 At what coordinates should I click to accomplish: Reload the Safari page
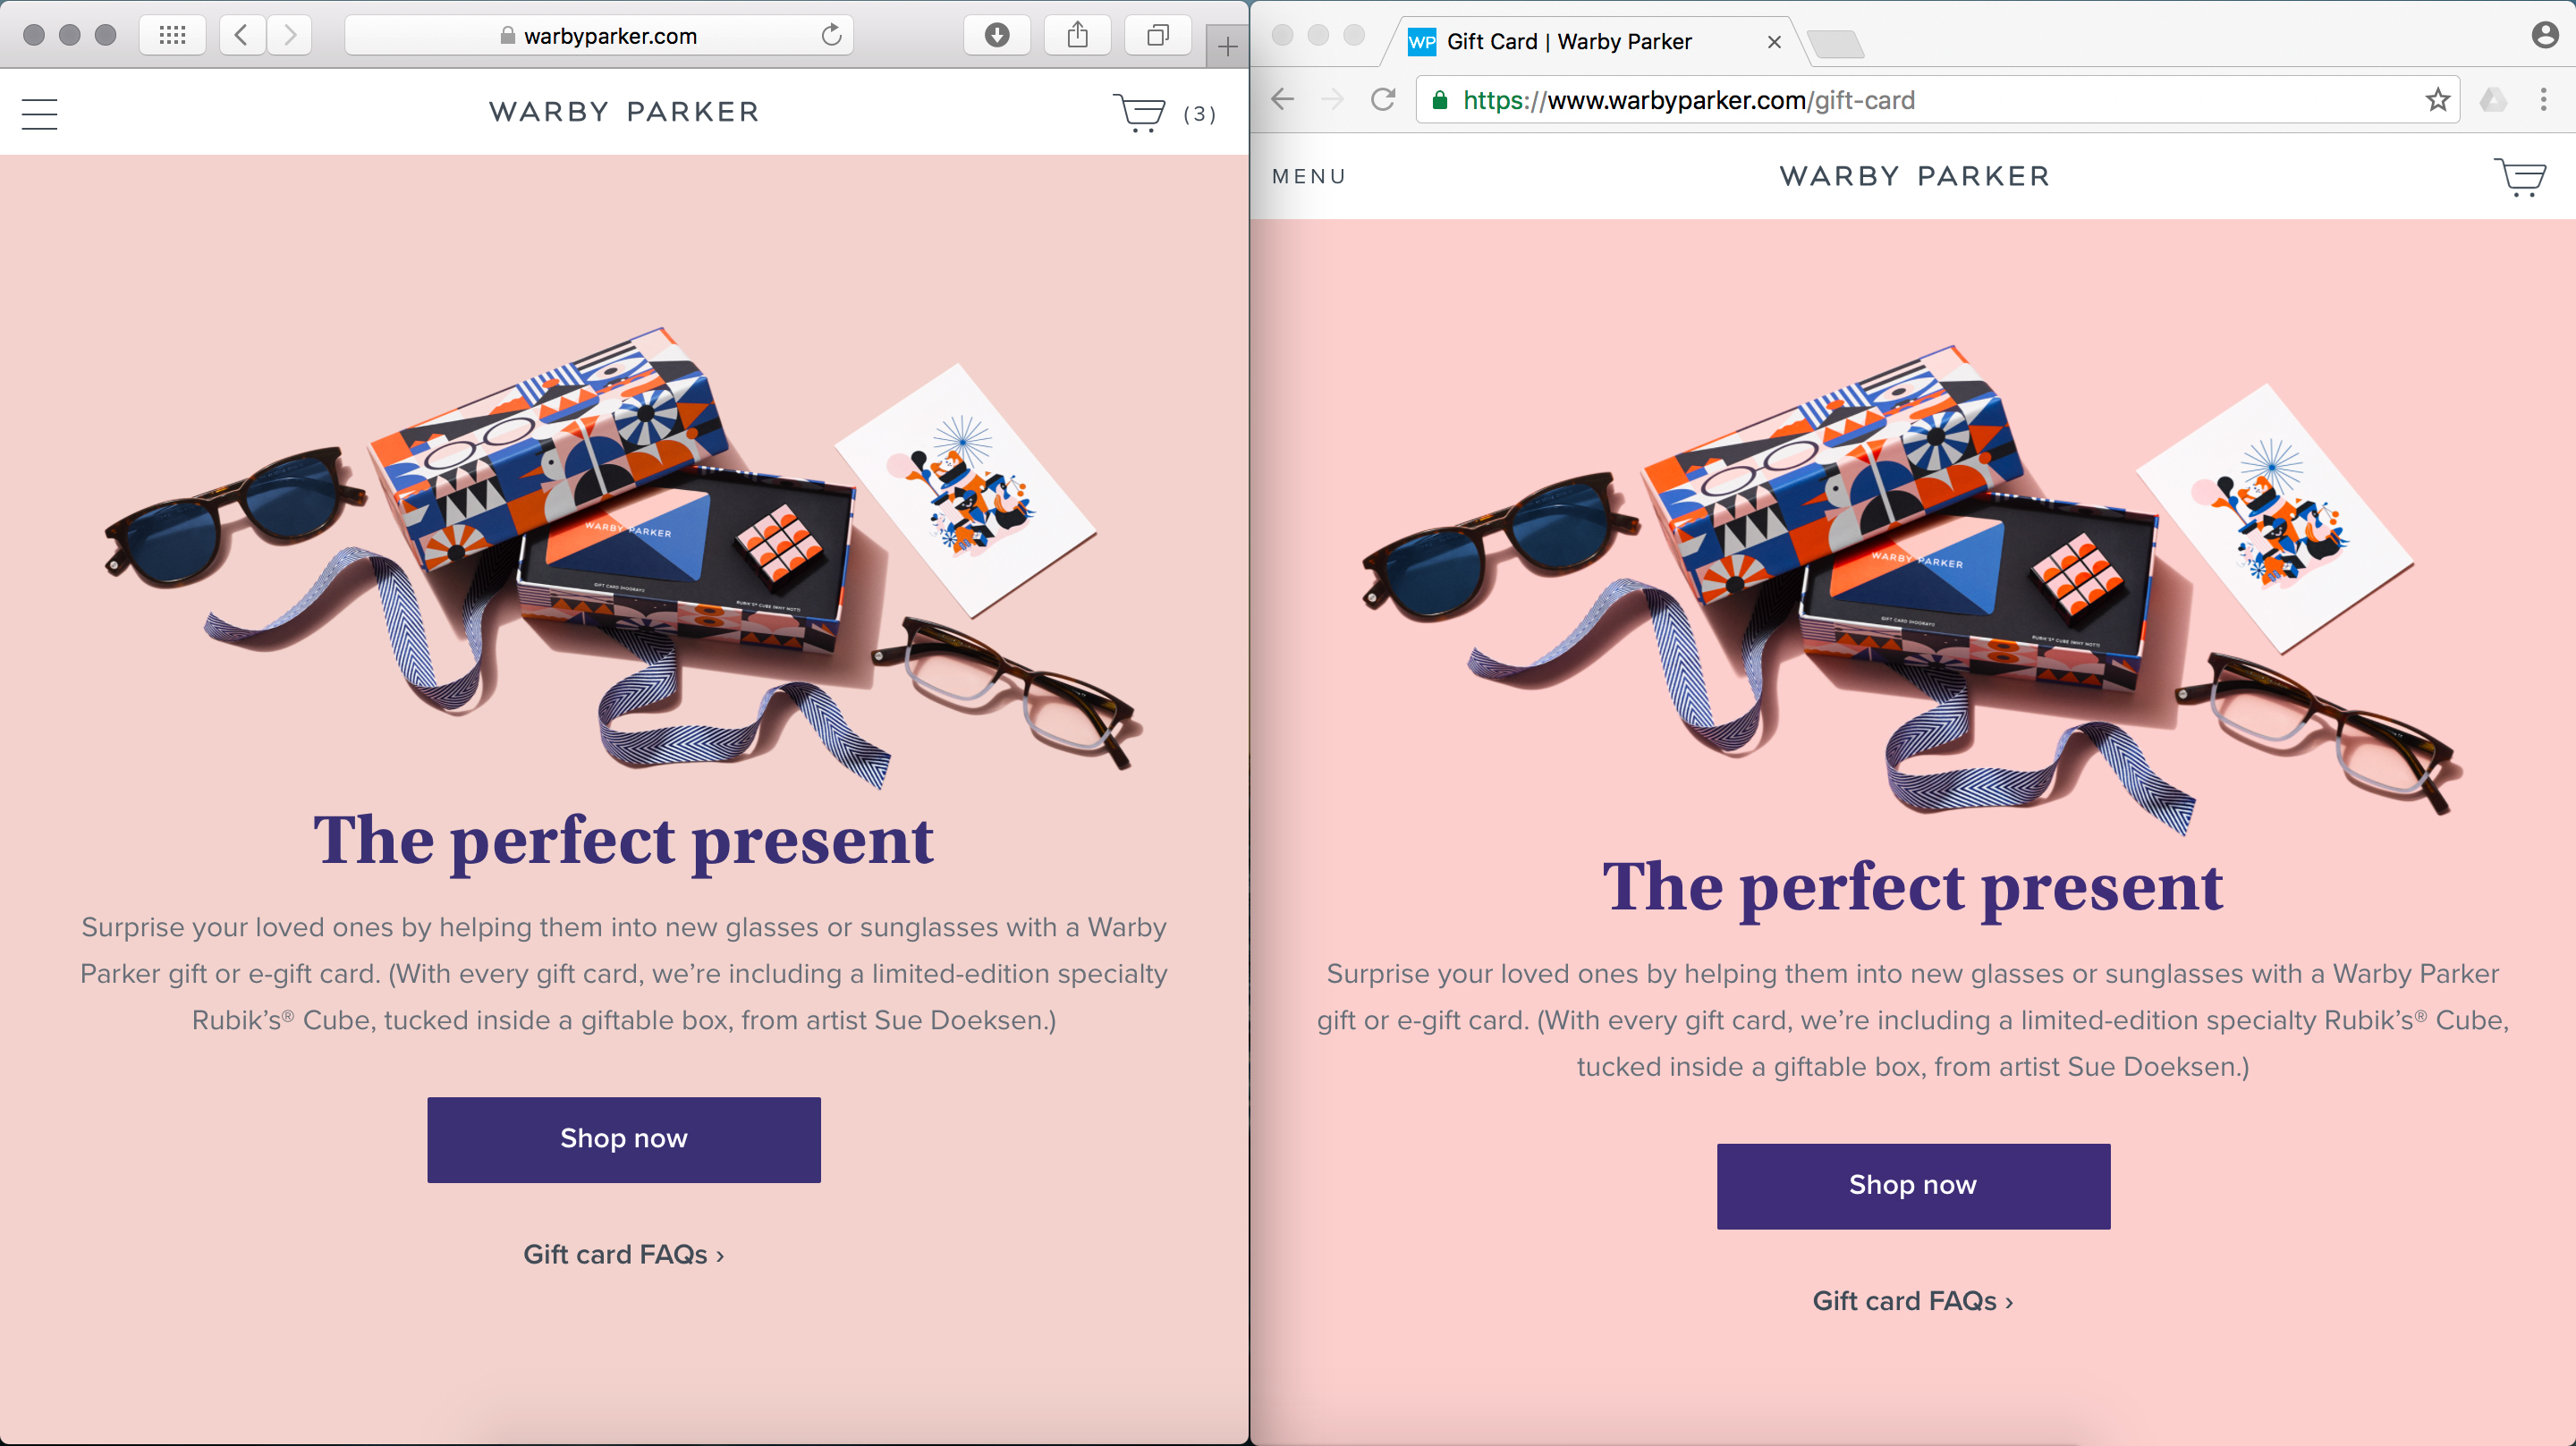coord(831,36)
